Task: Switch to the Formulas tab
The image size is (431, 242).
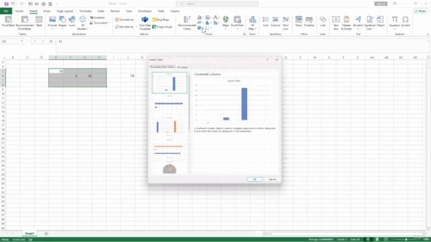Action: [86, 11]
